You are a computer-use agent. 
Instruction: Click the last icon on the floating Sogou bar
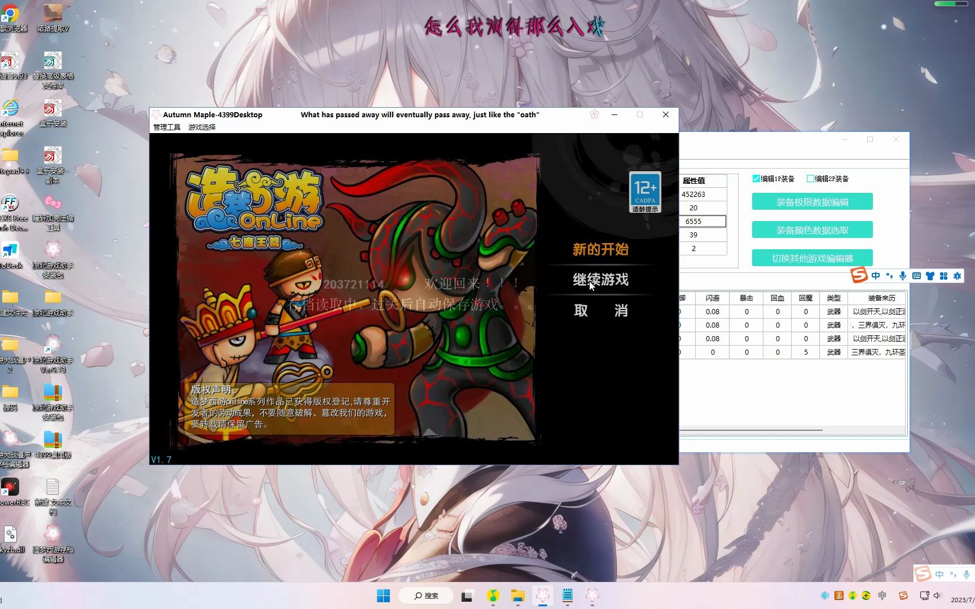point(957,276)
